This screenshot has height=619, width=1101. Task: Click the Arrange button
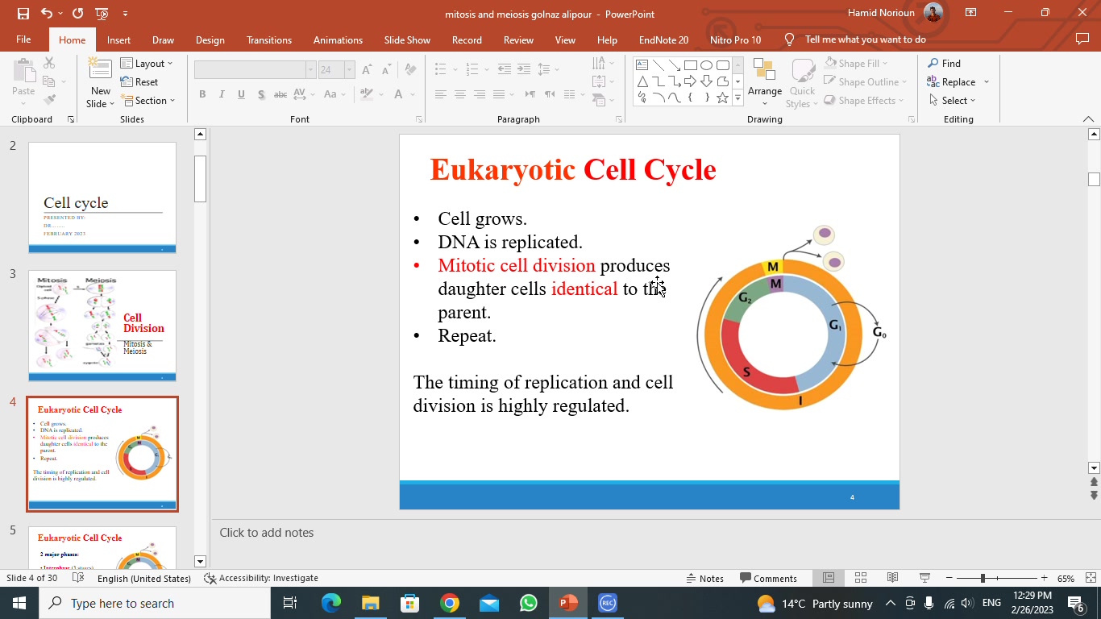tap(765, 83)
